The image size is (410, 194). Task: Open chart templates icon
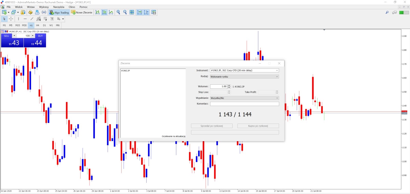click(154, 12)
